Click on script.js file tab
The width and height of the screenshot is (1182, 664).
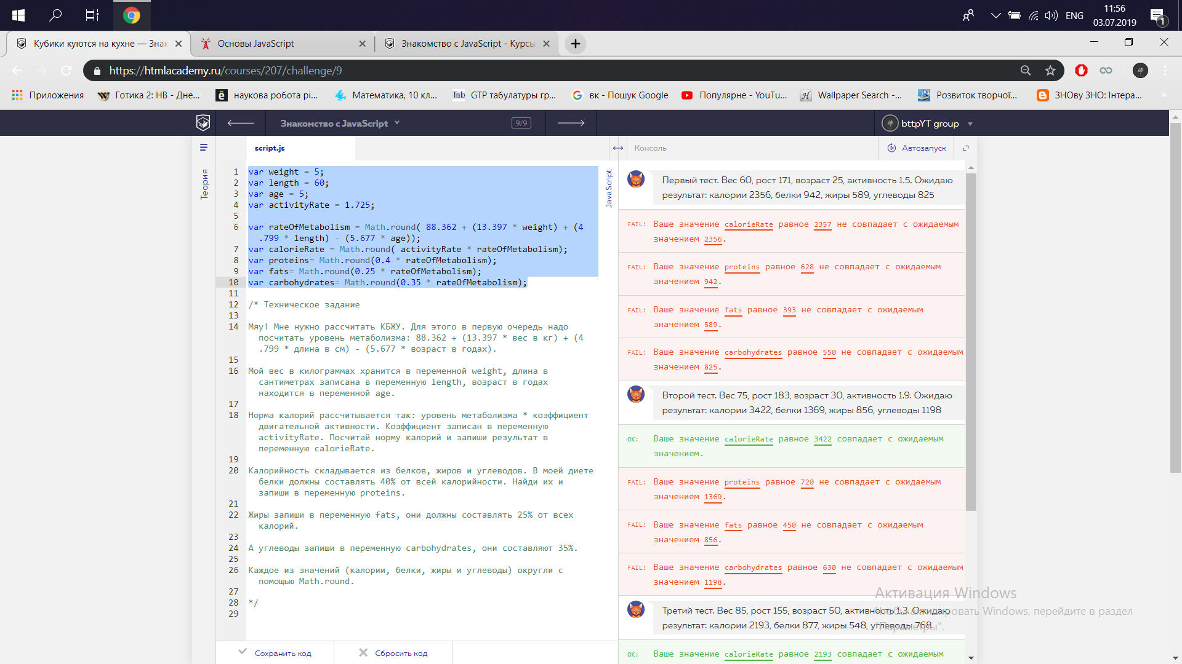point(270,148)
